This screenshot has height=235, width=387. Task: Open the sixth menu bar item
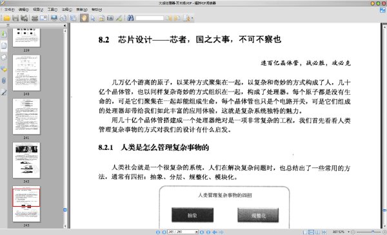pos(81,10)
